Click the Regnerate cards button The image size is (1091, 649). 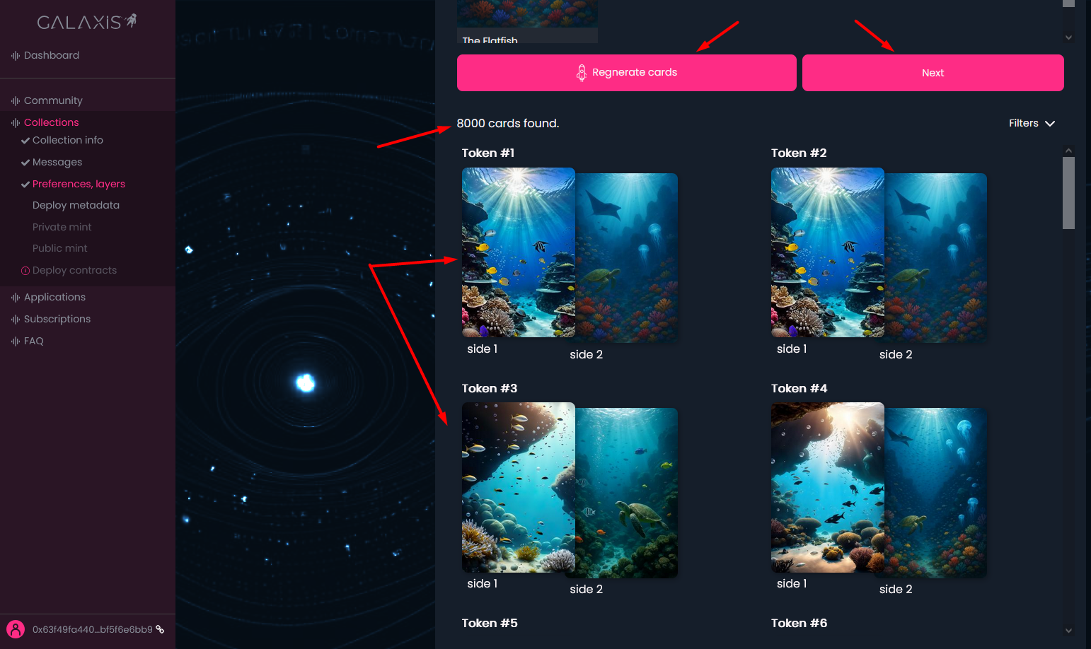click(627, 73)
